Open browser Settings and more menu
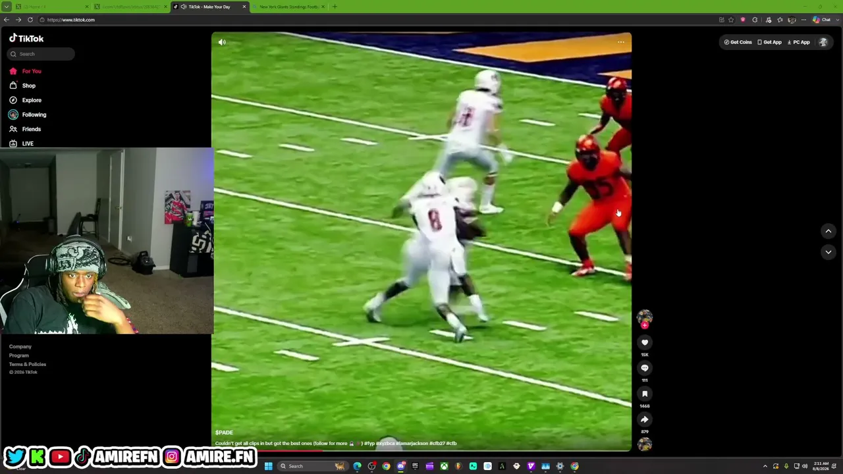 803,20
